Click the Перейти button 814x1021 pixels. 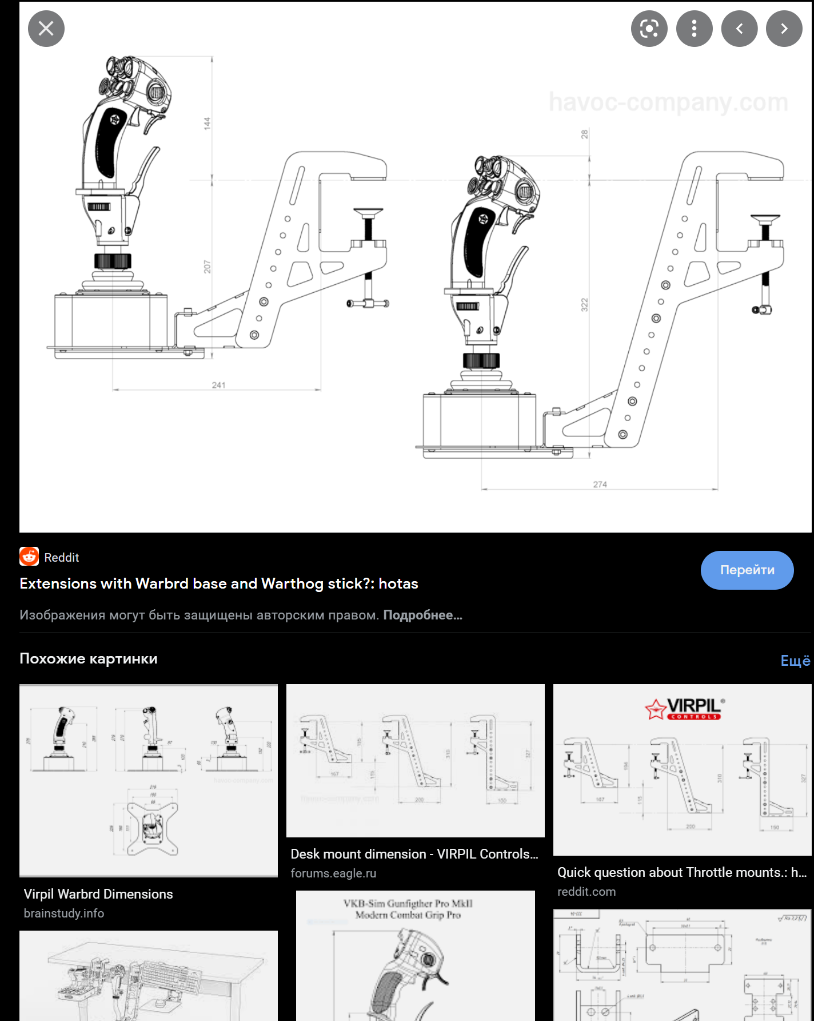click(x=747, y=570)
